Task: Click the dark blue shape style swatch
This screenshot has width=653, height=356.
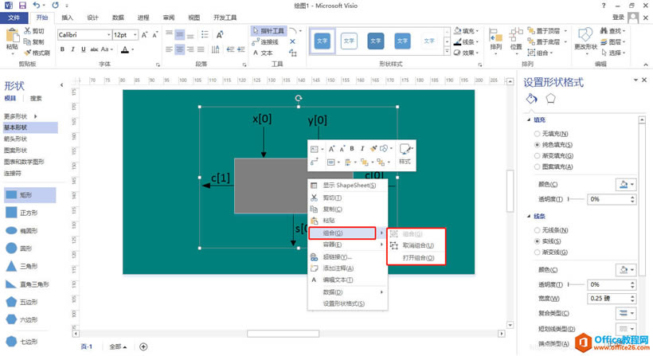Action: pyautogui.click(x=376, y=41)
